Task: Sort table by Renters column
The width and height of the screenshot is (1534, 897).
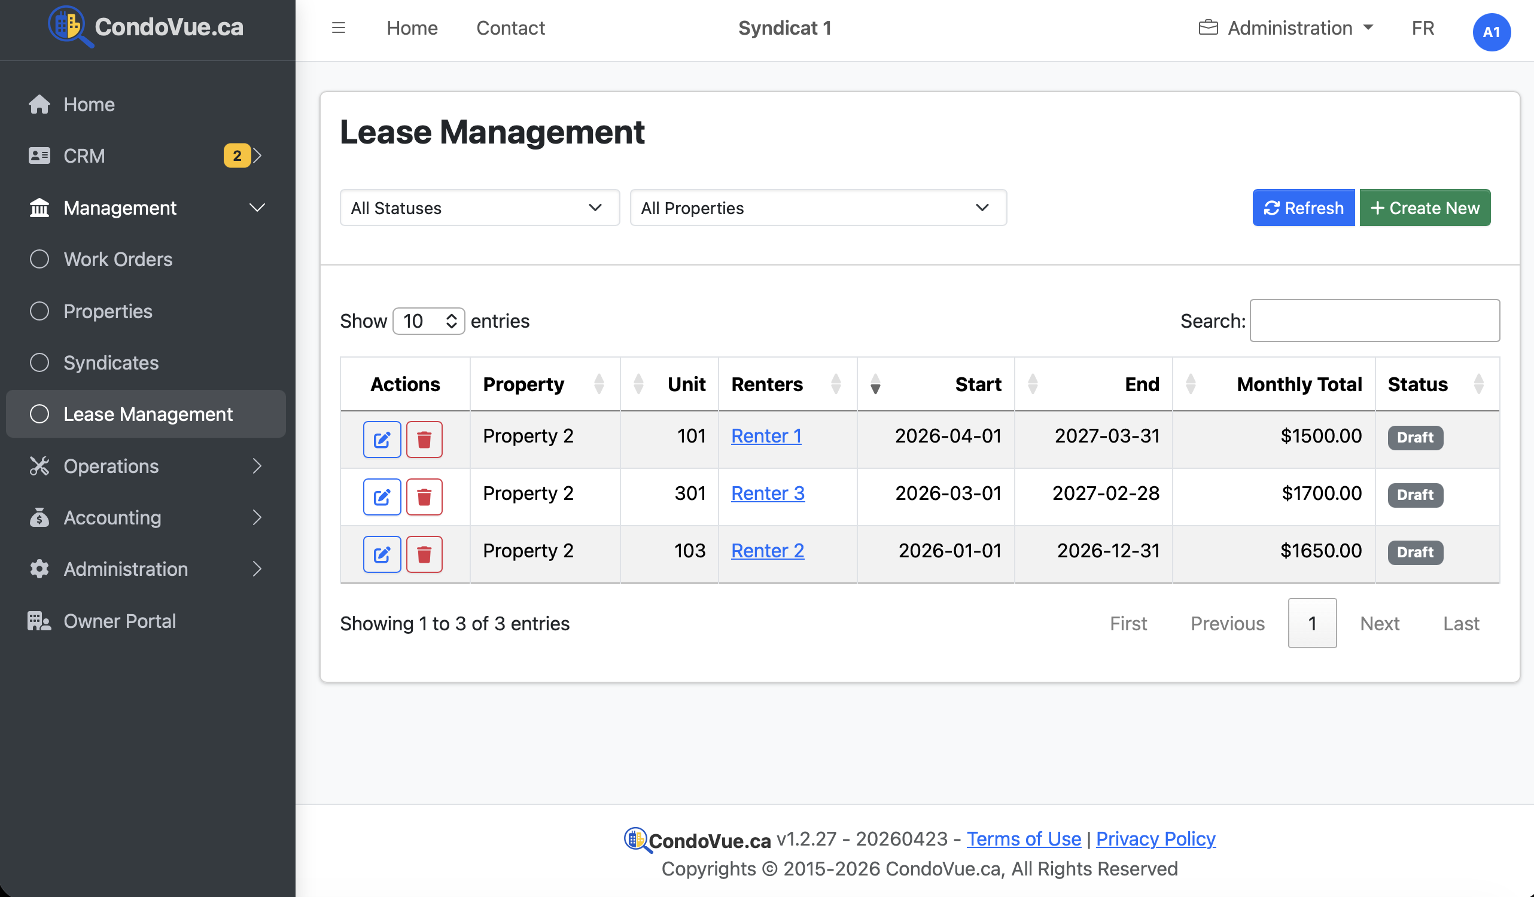Action: [787, 384]
